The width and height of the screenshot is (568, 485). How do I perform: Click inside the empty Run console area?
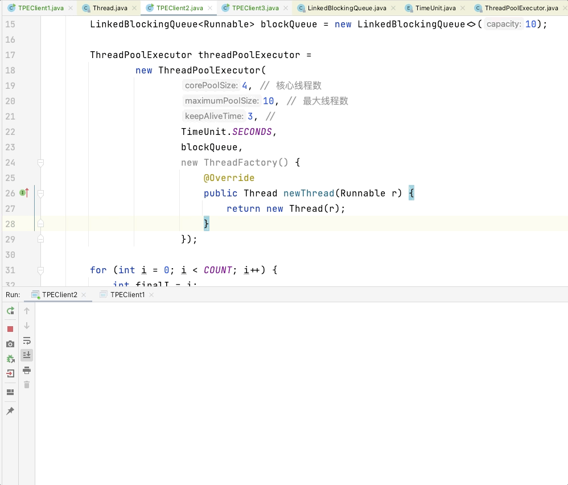(302, 393)
